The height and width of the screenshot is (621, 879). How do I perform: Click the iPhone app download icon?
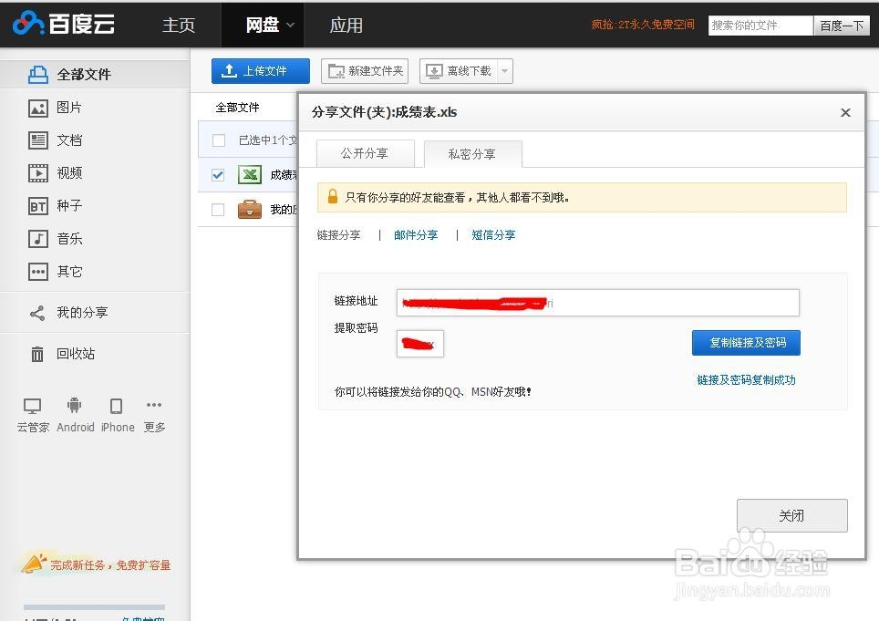[117, 405]
